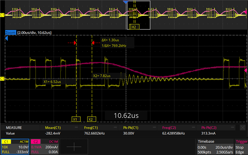Viewport: 248px width, 155px height.
Task: Open the C1 channel settings box
Action: pos(15,147)
